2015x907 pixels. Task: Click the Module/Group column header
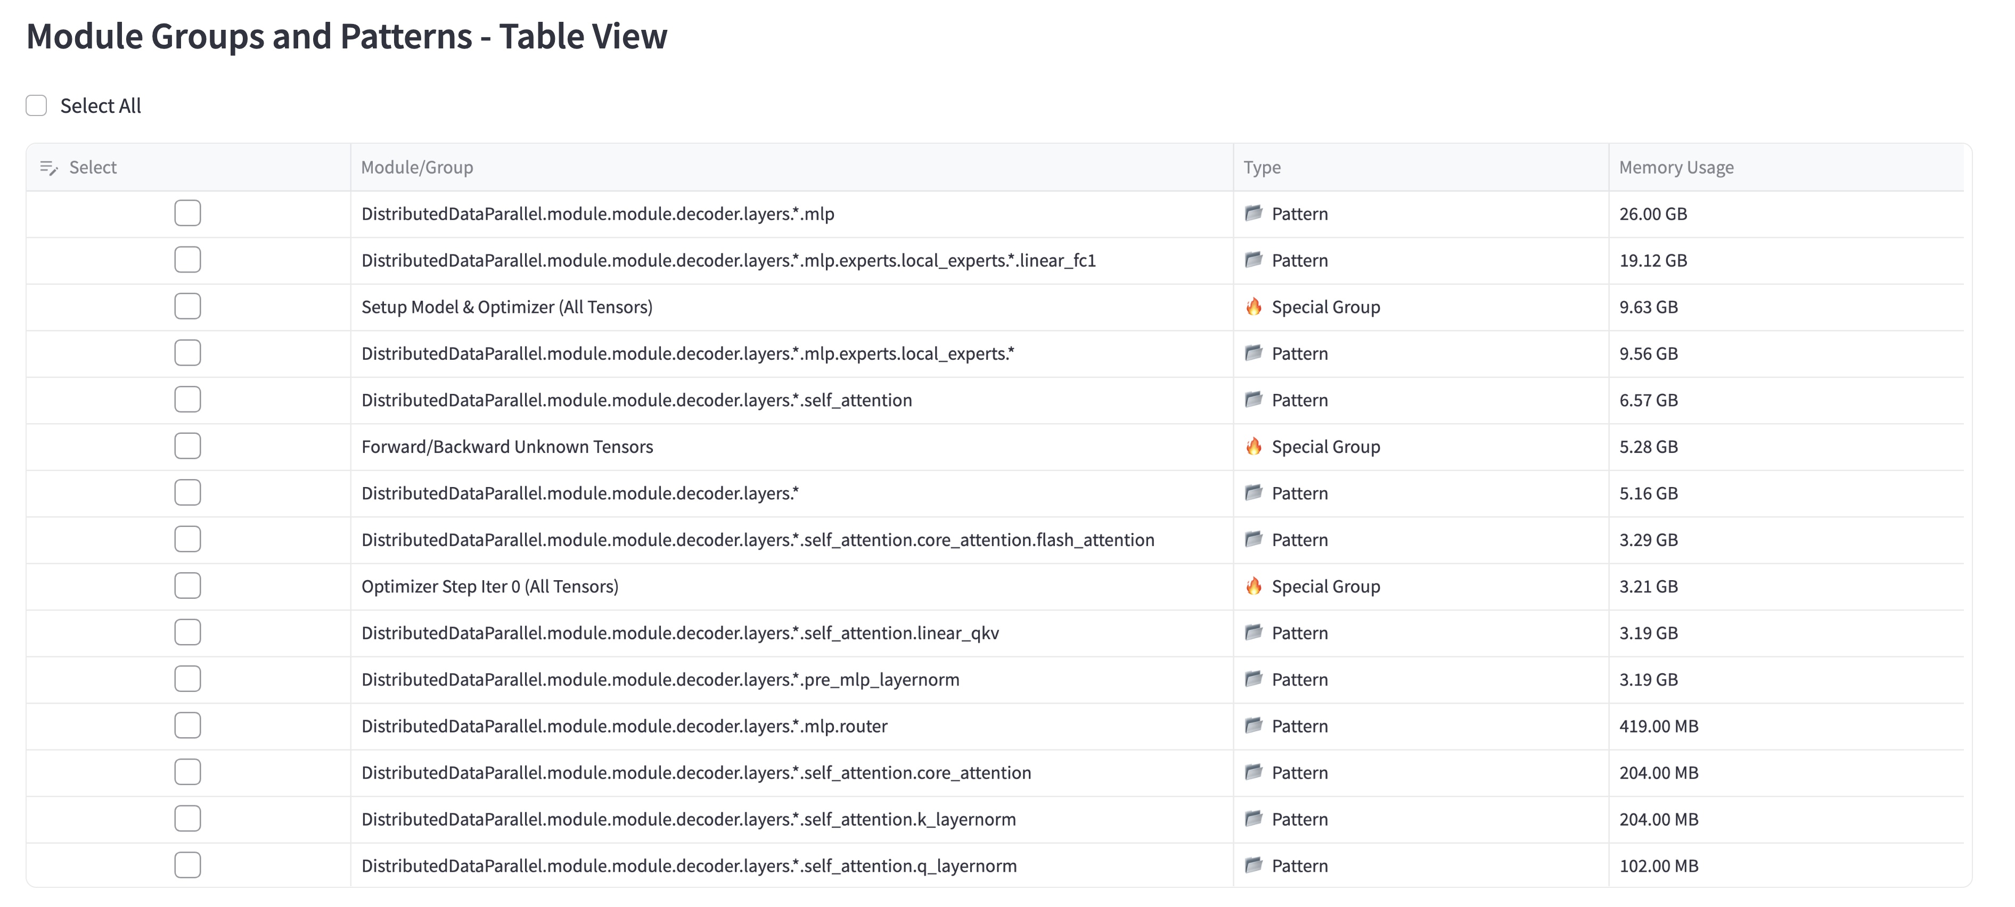(x=417, y=167)
